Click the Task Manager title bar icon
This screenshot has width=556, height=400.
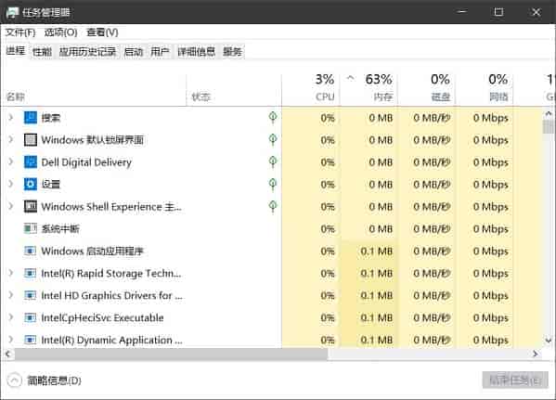(12, 12)
